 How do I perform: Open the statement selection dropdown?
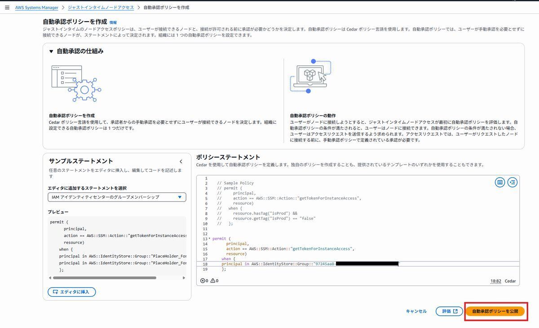[x=117, y=197]
